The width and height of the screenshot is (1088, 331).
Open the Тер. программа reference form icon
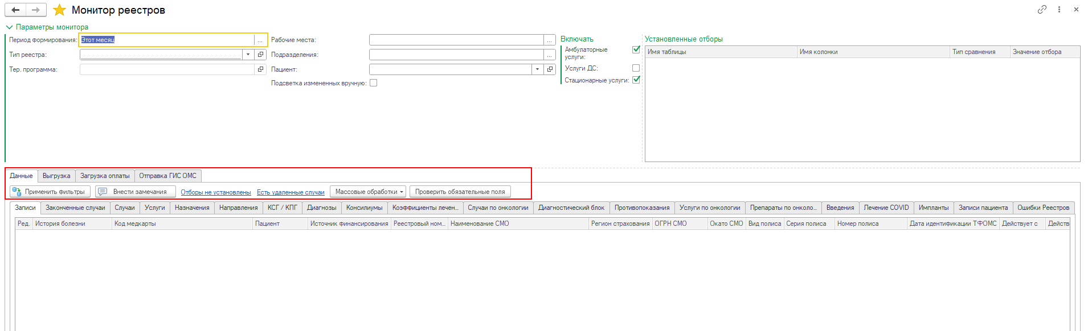tap(261, 69)
